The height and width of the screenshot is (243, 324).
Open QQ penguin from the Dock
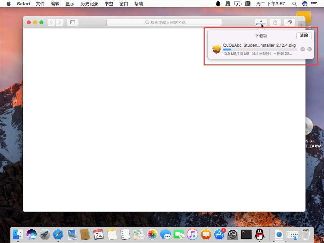pos(259,234)
